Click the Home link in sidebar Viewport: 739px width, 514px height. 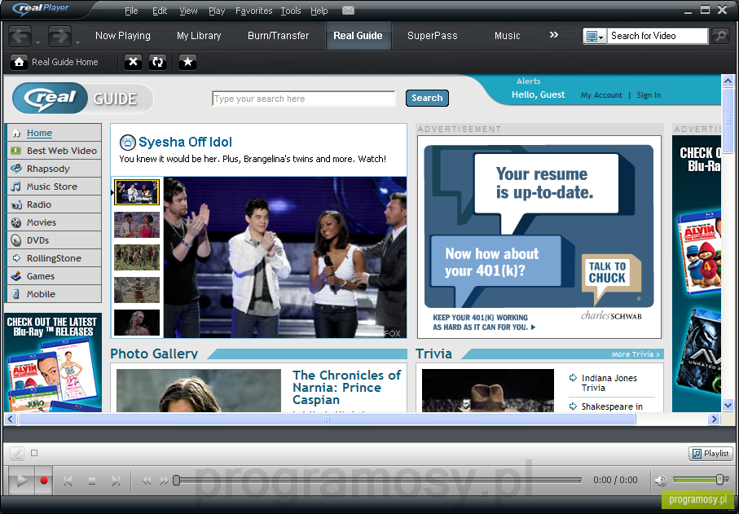pyautogui.click(x=39, y=133)
